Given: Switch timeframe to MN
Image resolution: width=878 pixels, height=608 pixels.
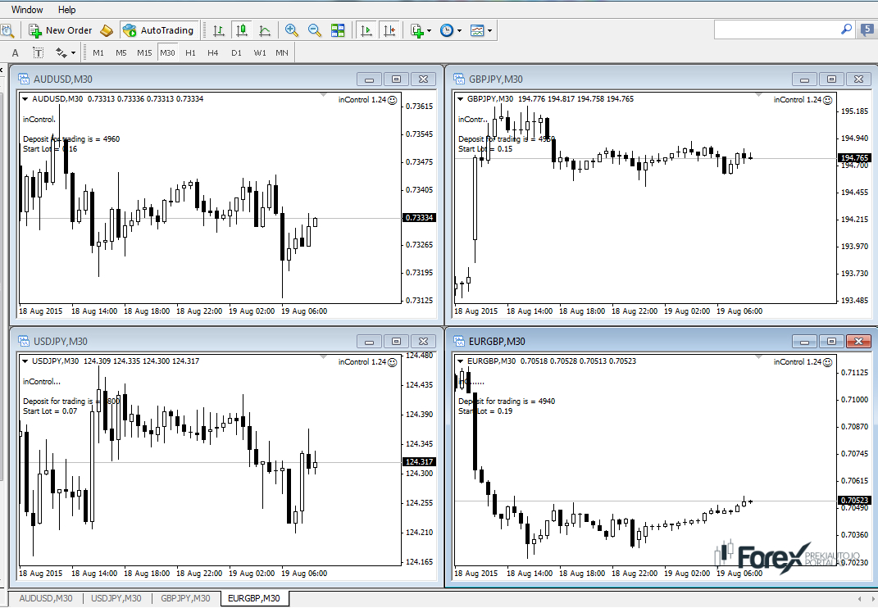Looking at the screenshot, I should click(x=282, y=52).
